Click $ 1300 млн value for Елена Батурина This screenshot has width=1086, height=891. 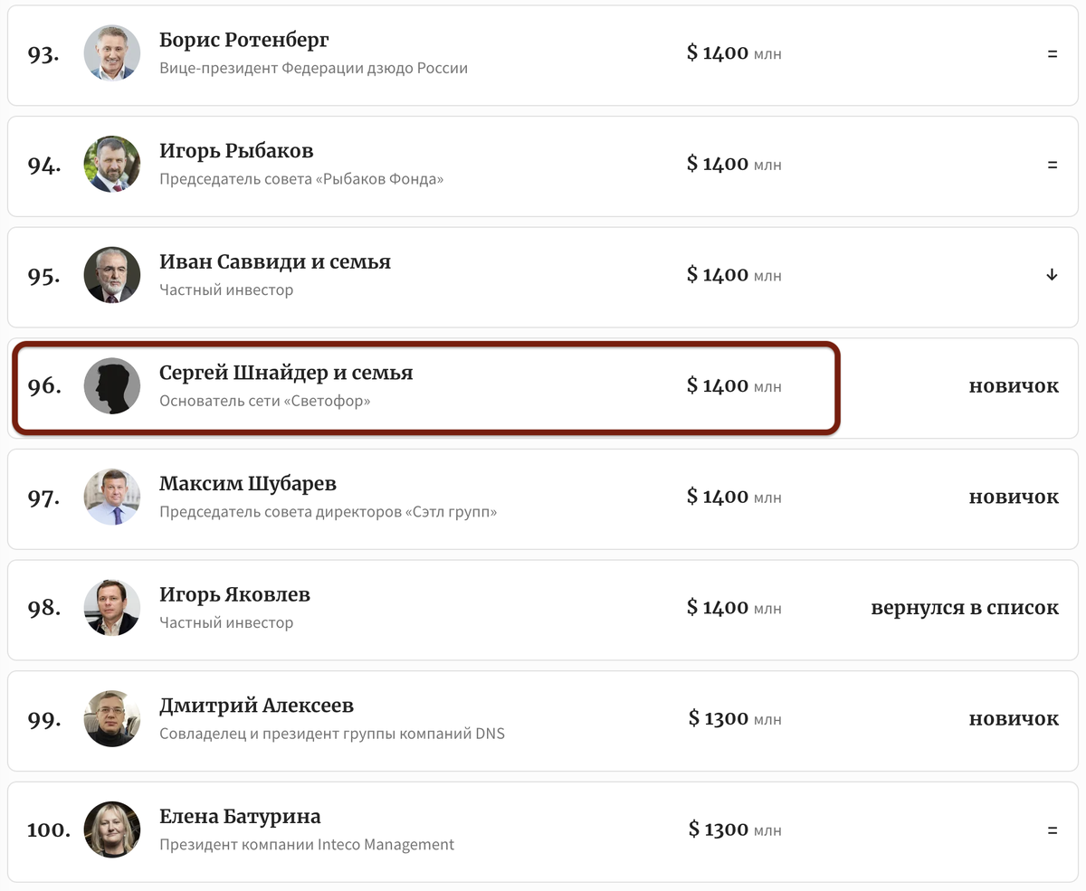pos(735,829)
